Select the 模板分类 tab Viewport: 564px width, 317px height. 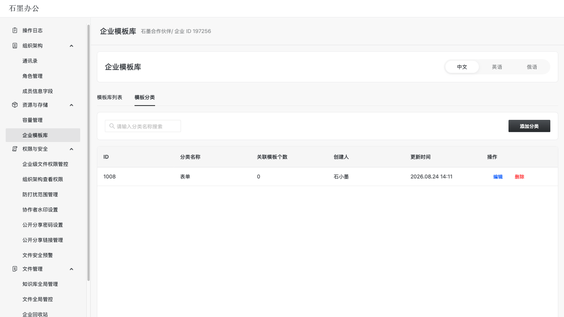pyautogui.click(x=145, y=97)
